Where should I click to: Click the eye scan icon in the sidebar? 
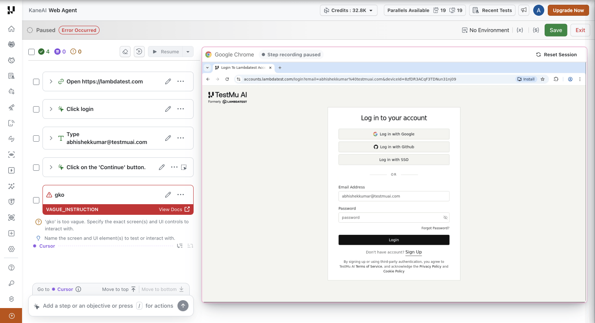11,155
